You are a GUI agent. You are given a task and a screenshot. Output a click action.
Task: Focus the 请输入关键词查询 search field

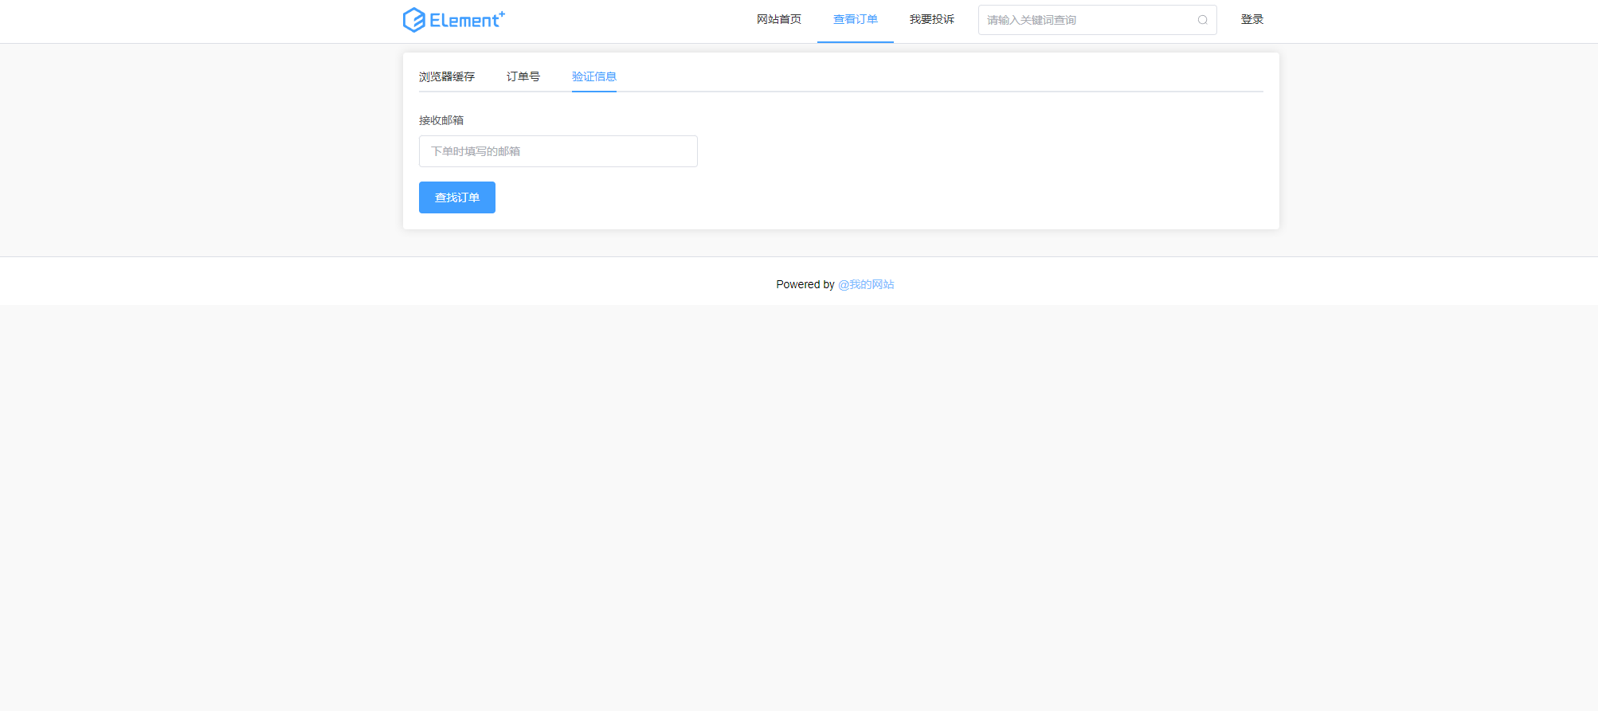(x=1087, y=20)
